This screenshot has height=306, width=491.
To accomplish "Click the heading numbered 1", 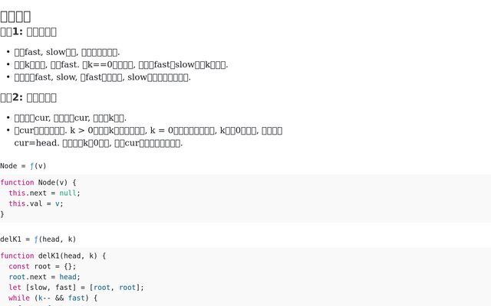I will pos(28,32).
